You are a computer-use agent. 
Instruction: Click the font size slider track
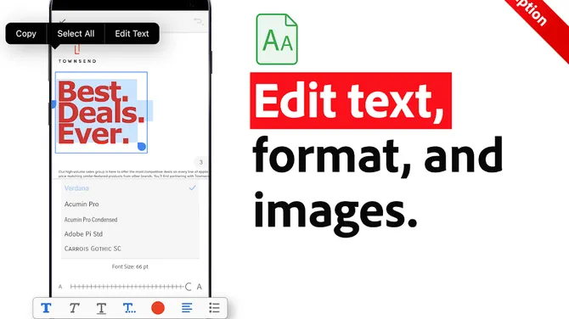[127, 287]
